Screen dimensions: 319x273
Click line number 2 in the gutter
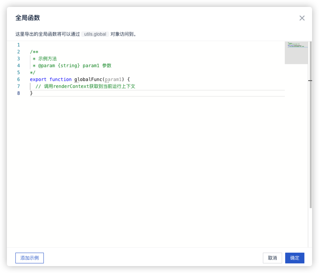pos(18,52)
